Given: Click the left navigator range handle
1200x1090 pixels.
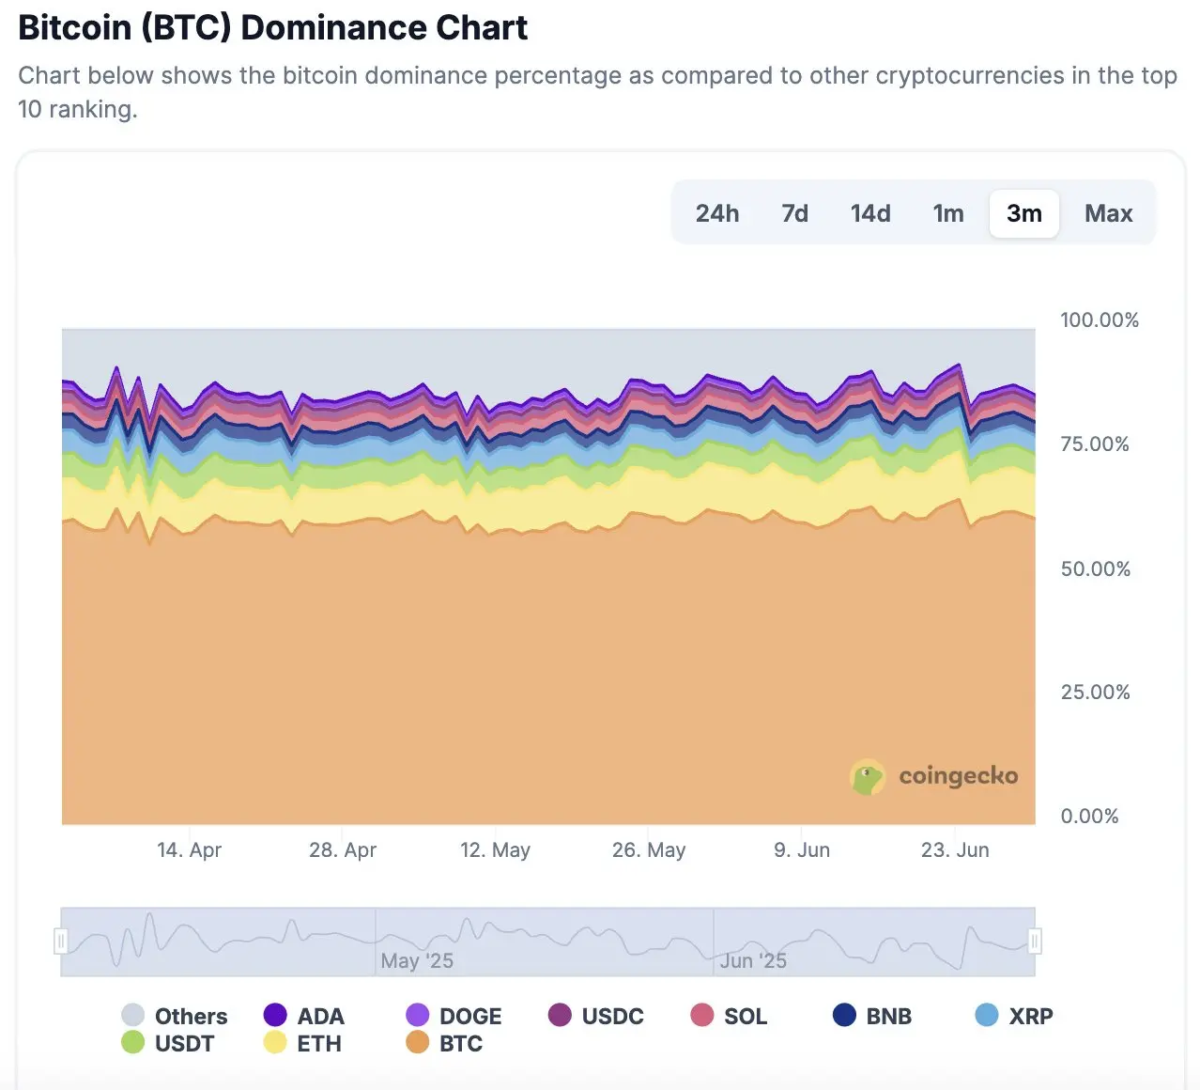Looking at the screenshot, I should tap(61, 941).
